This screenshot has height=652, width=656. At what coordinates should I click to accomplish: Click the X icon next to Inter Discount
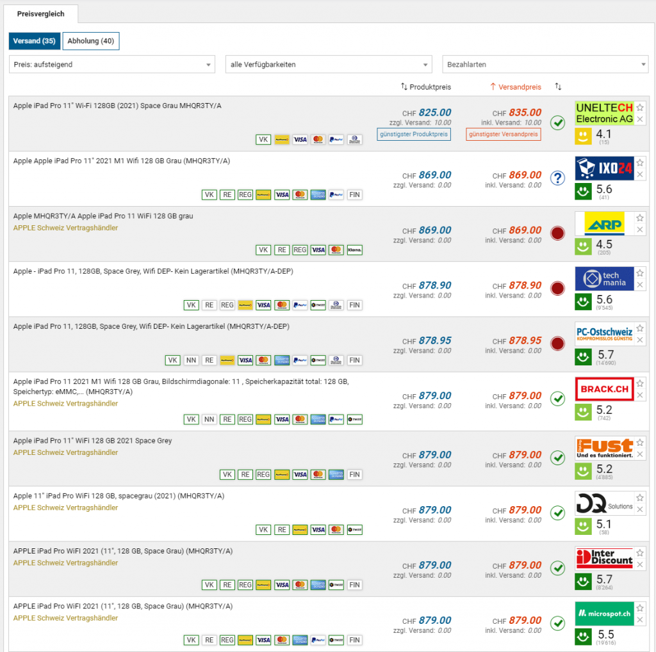coord(639,561)
